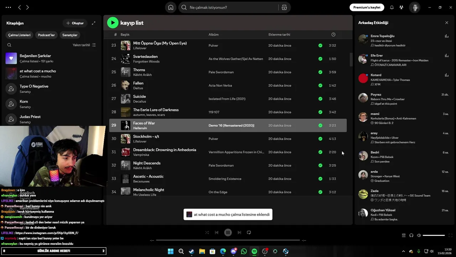
Task: Open WhatsApp from the taskbar
Action: 244,251
